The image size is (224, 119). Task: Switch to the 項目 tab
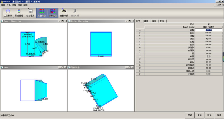(155, 21)
